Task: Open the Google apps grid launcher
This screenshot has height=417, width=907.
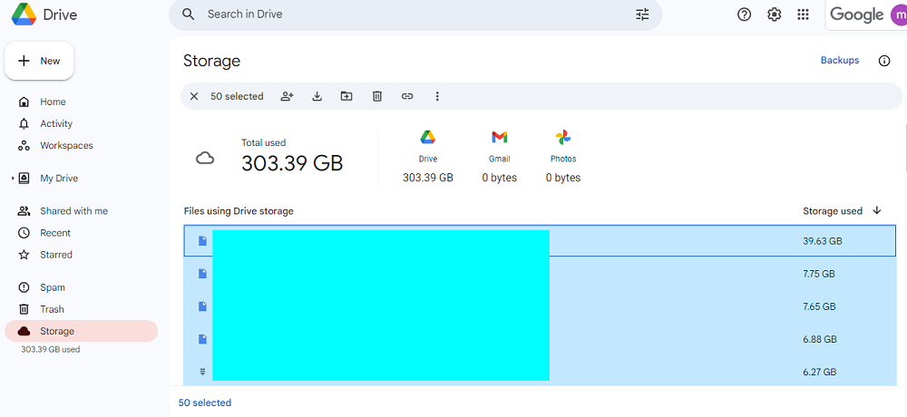Action: pos(803,15)
